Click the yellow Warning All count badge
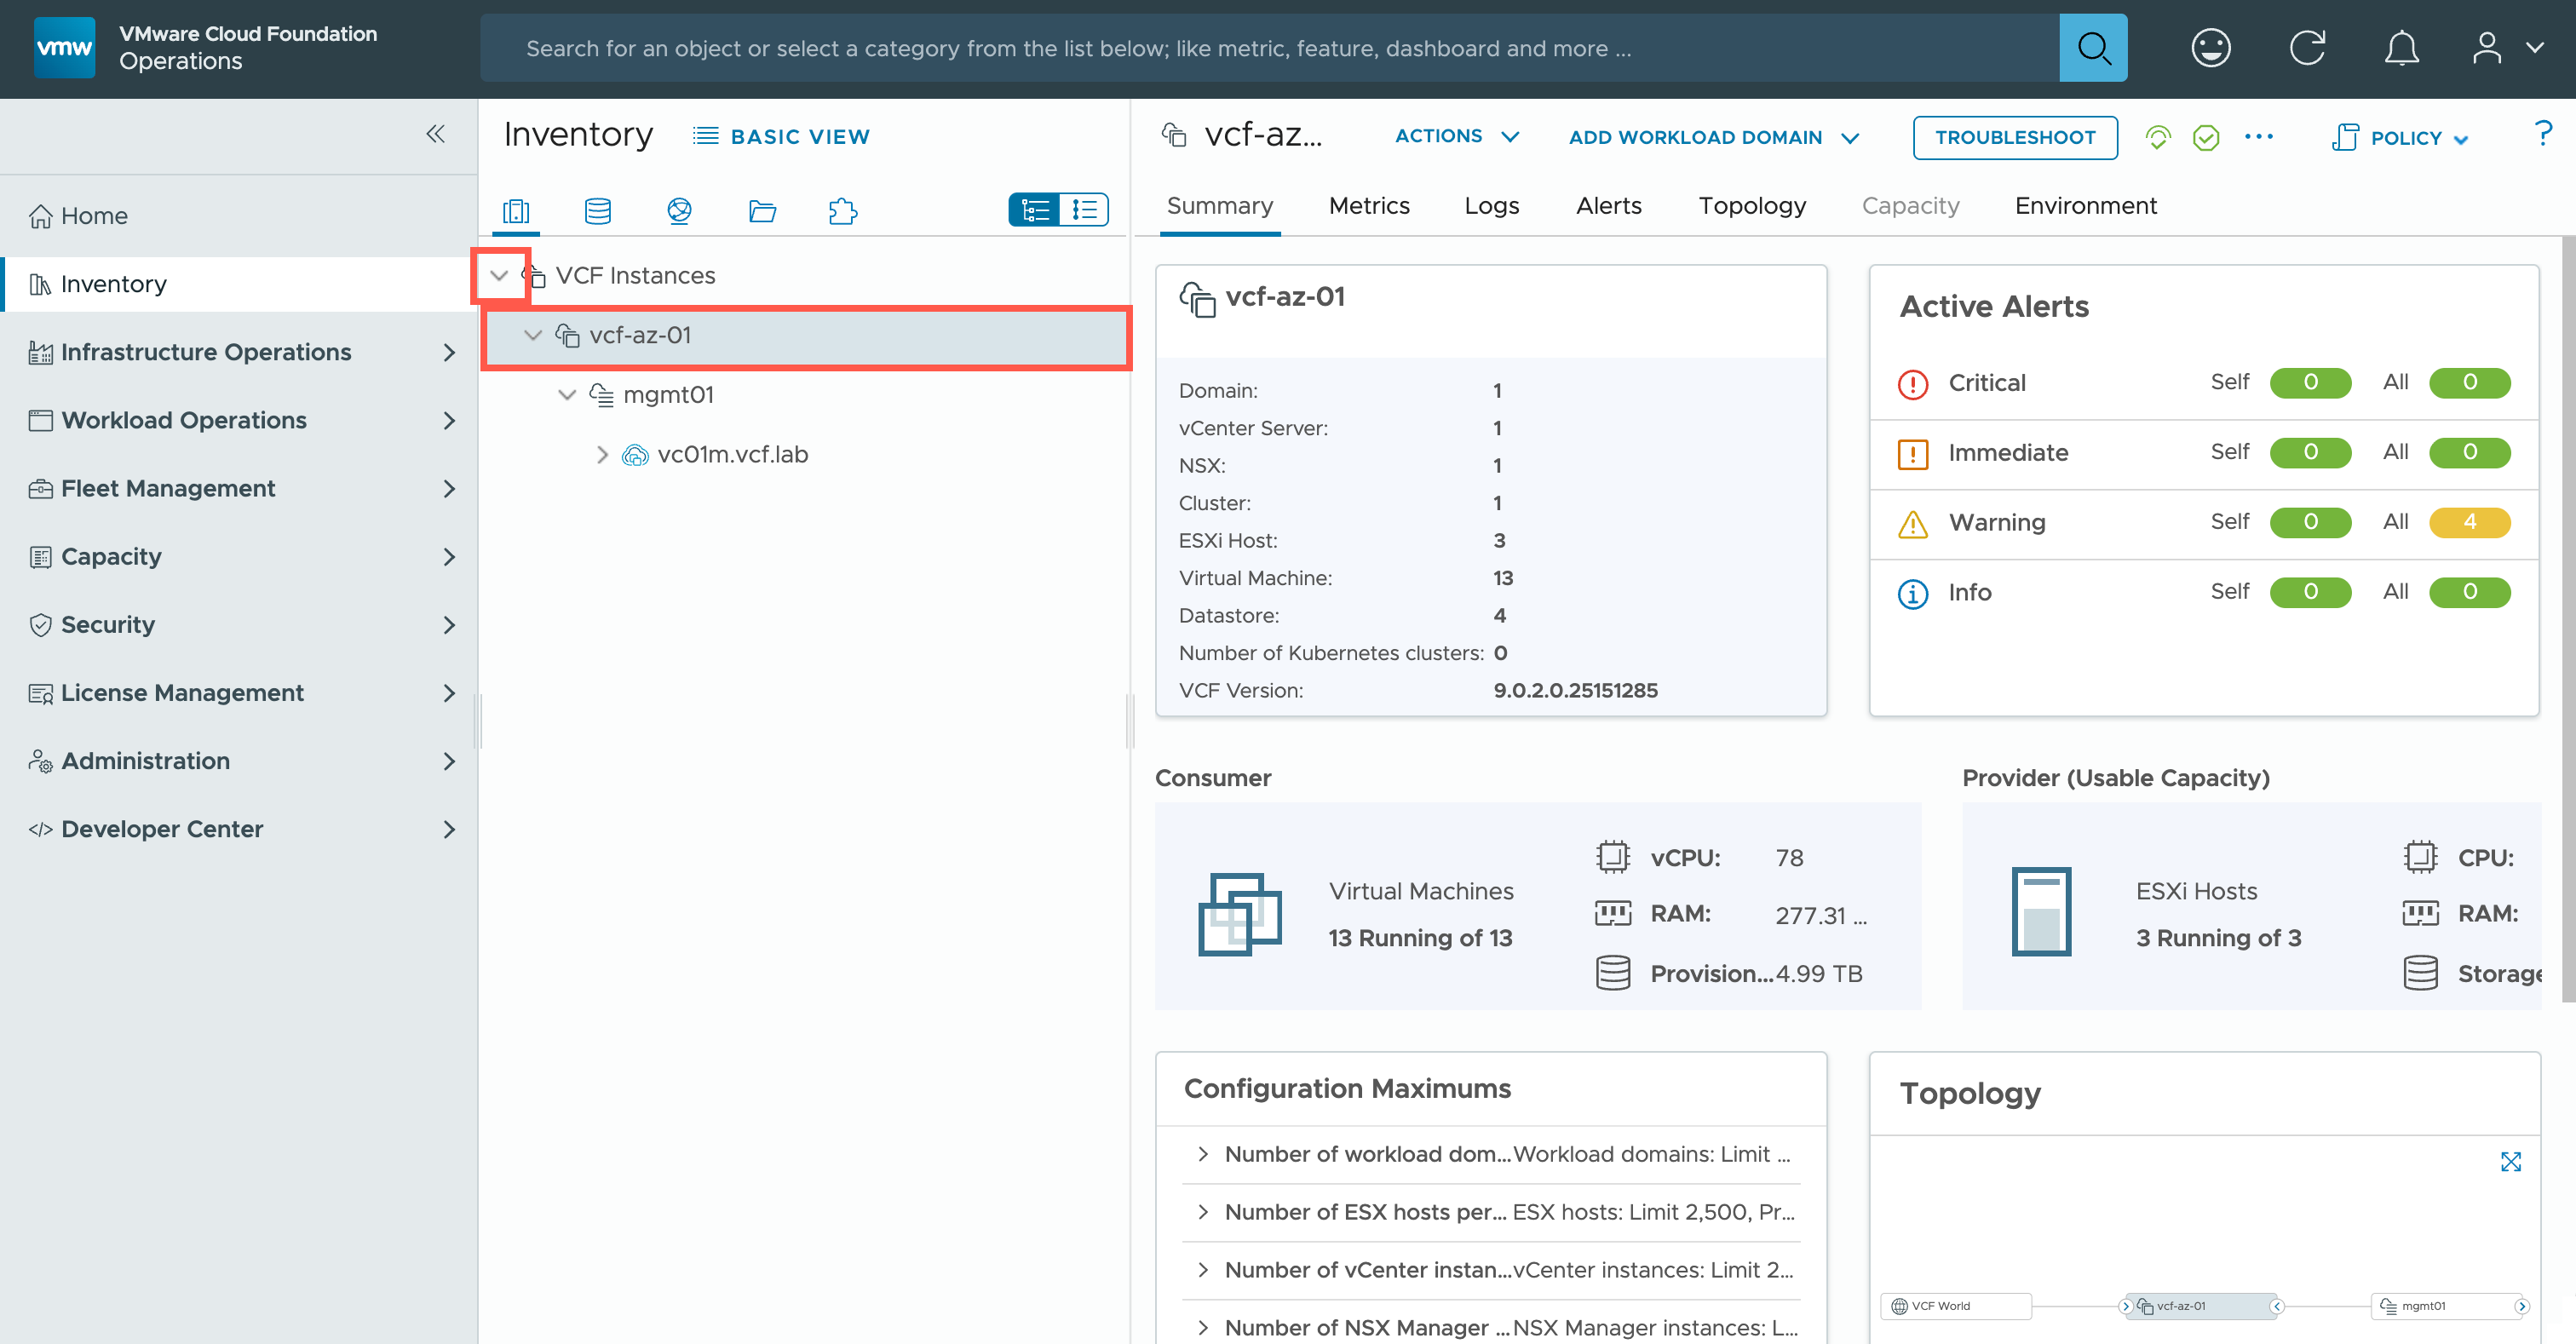 (2469, 522)
